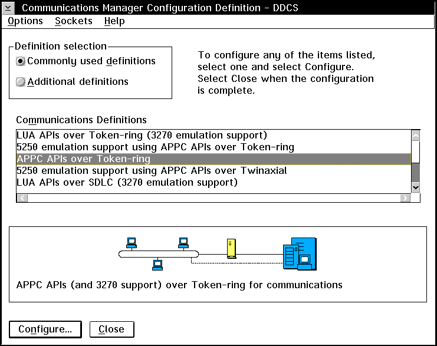
Task: Select 5250 emulation support over Token-ring entry
Action: (213, 147)
